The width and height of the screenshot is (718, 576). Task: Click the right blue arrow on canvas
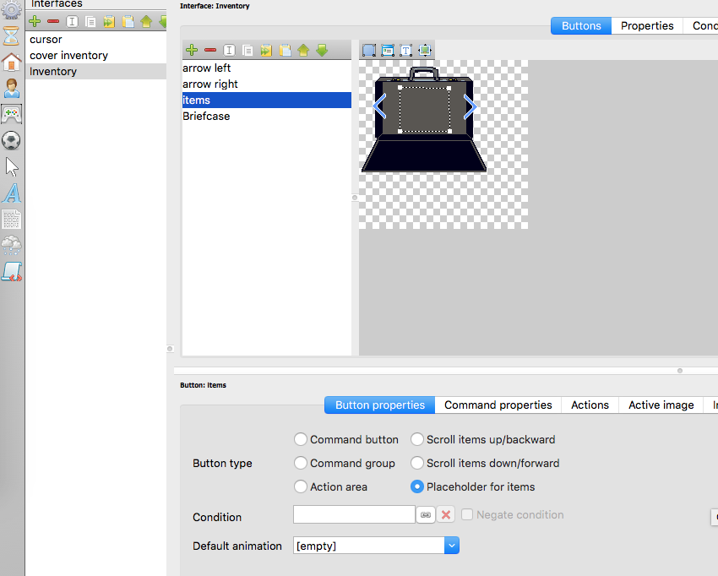[471, 106]
